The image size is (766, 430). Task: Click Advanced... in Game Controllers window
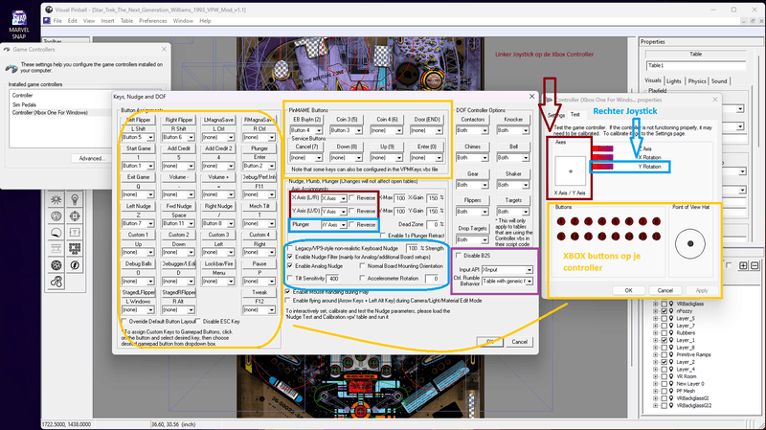(x=92, y=158)
